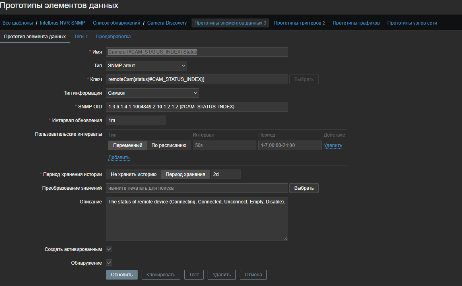Select 'По расписанию' interval type

tap(169, 145)
